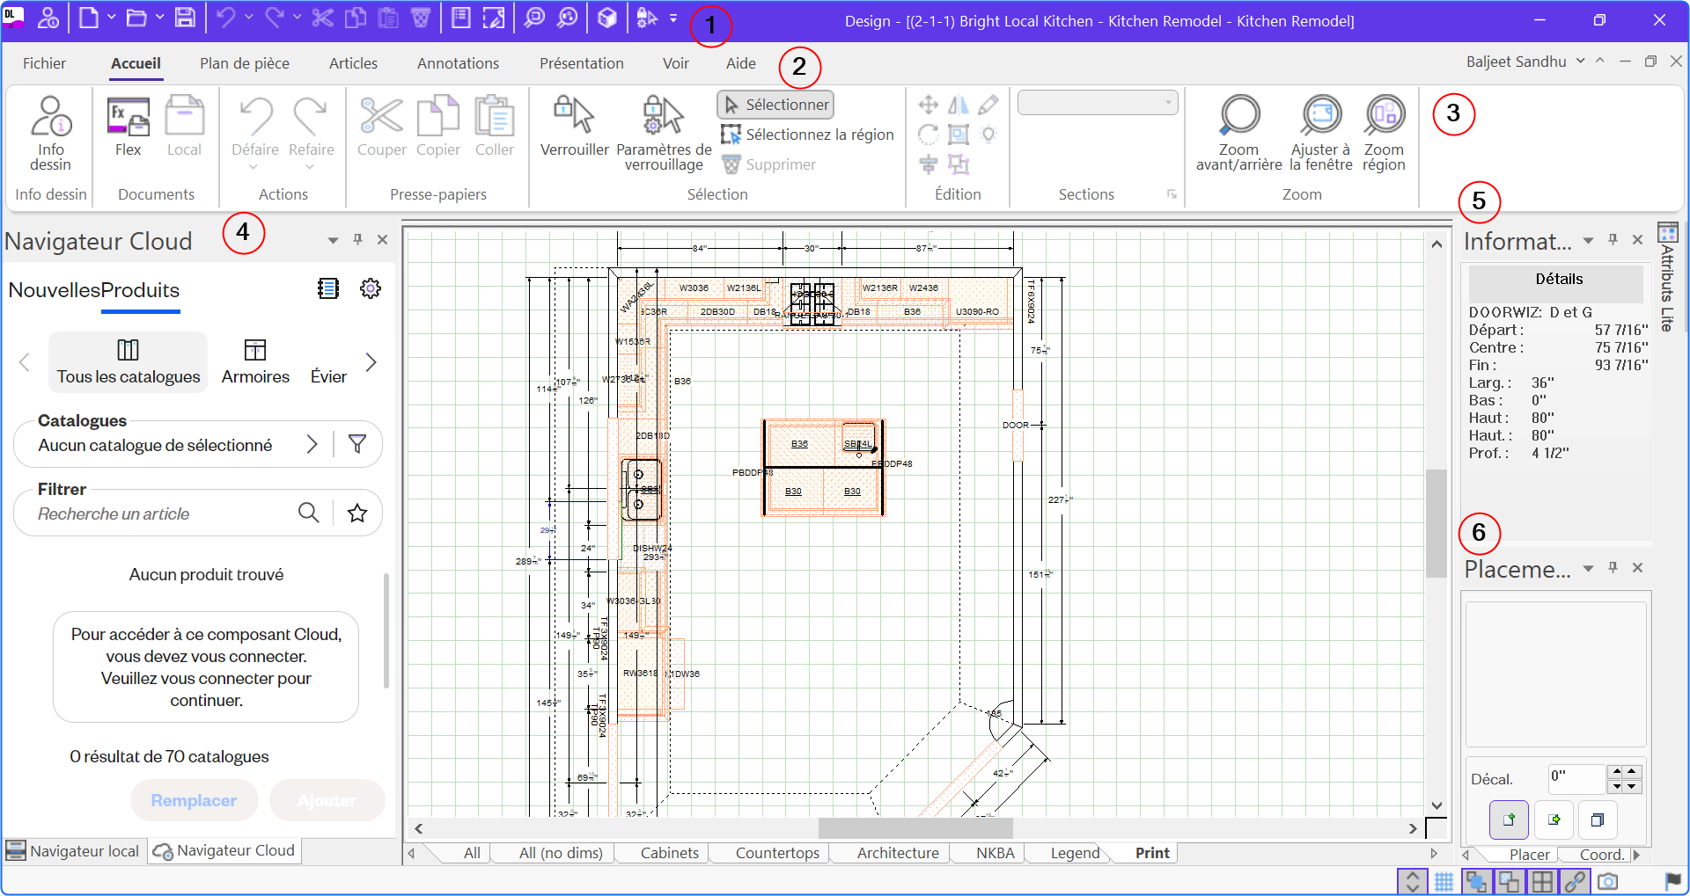
Task: Select the Cabinets layer tab
Action: pyautogui.click(x=669, y=853)
